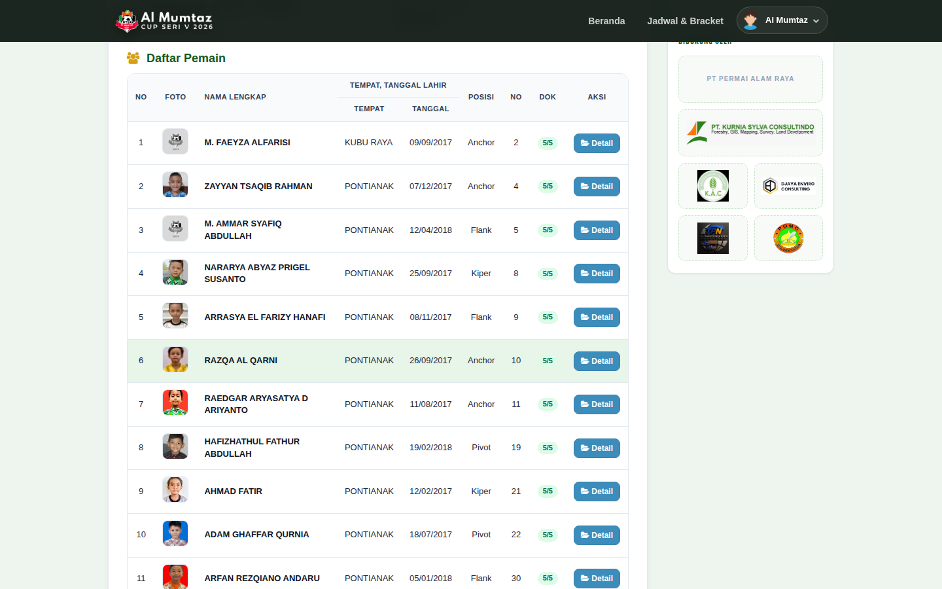View Adam Ghaffar Qurnia's photo thumbnail
The image size is (942, 589).
click(175, 533)
